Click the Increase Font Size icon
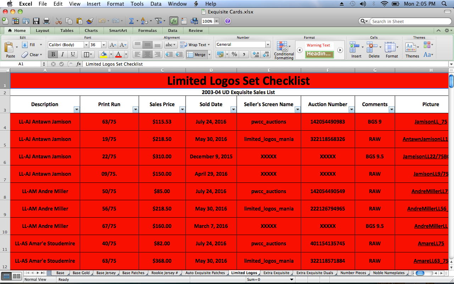Viewport: 454px width, 284px height. click(x=112, y=45)
